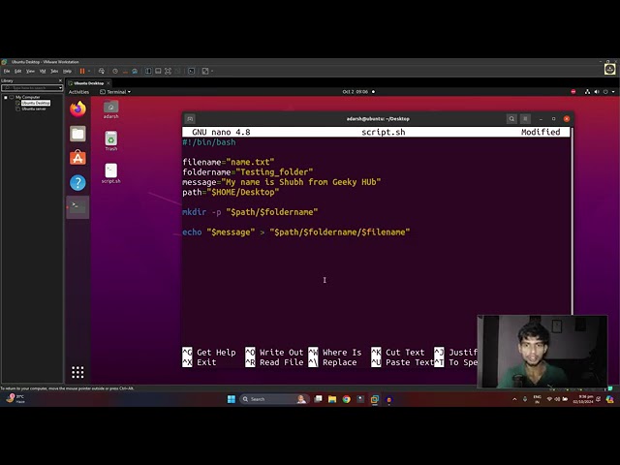Open Ubuntu Software from the dock
Image resolution: width=620 pixels, height=465 pixels.
coord(77,158)
